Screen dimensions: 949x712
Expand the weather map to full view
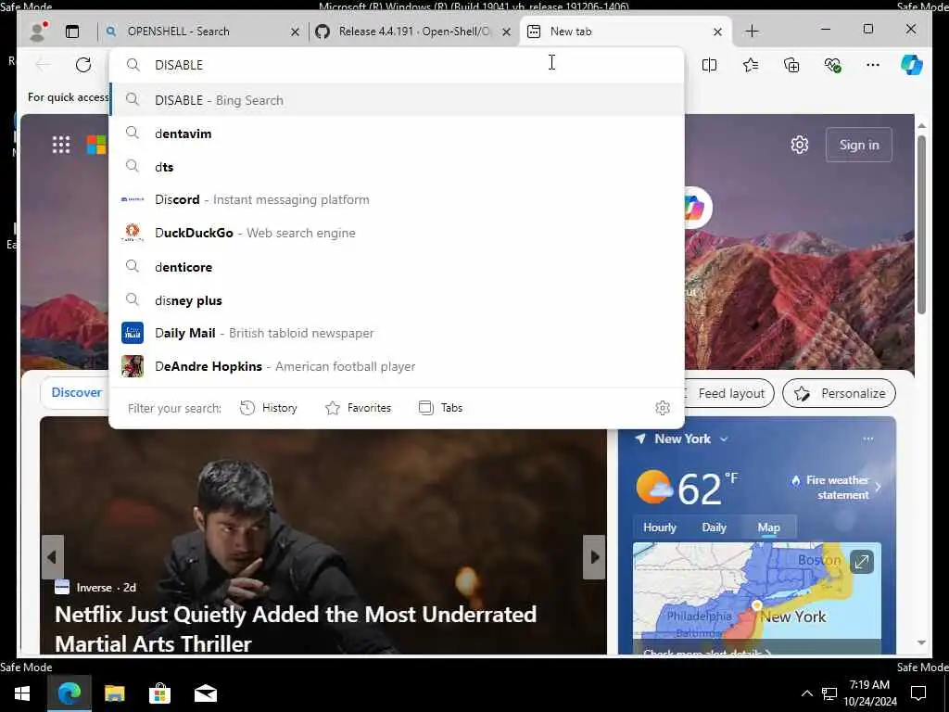[861, 562]
